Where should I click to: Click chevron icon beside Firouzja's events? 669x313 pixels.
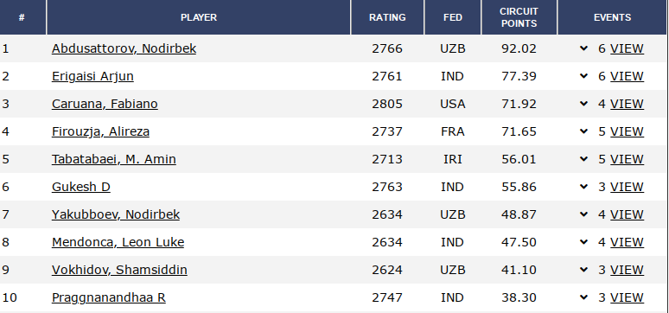[584, 131]
